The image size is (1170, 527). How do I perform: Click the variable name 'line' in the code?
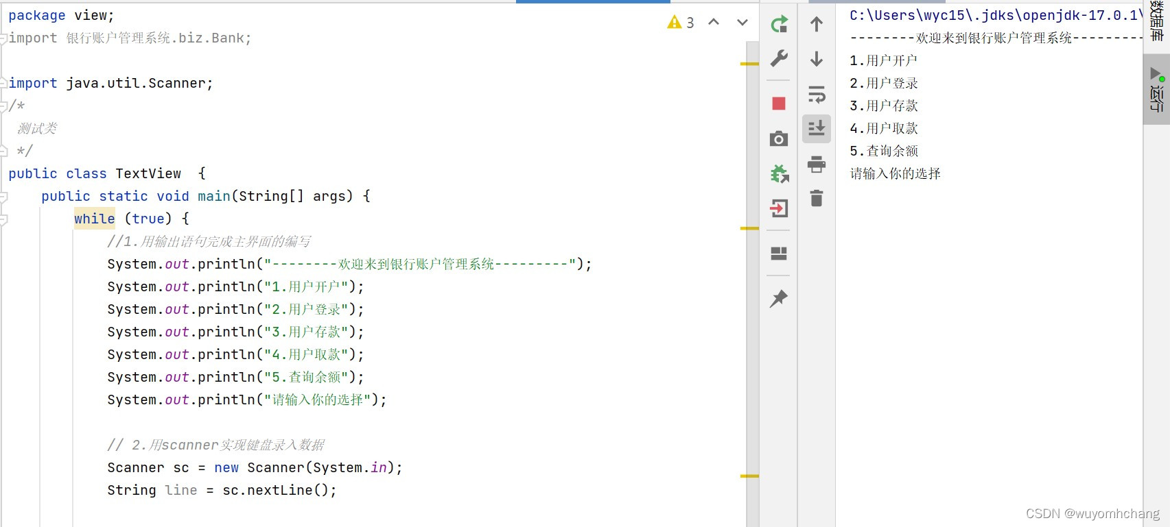[x=181, y=490]
